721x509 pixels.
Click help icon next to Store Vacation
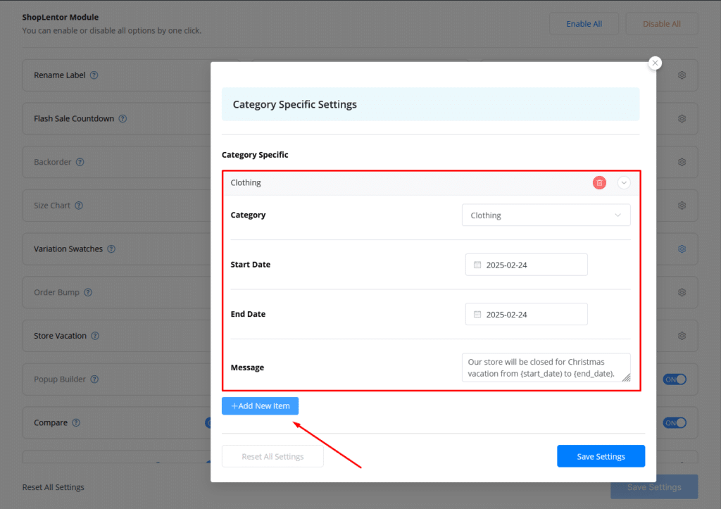point(95,336)
